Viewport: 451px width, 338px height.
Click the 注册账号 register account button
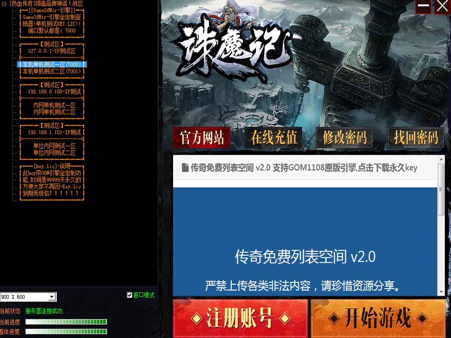[240, 318]
